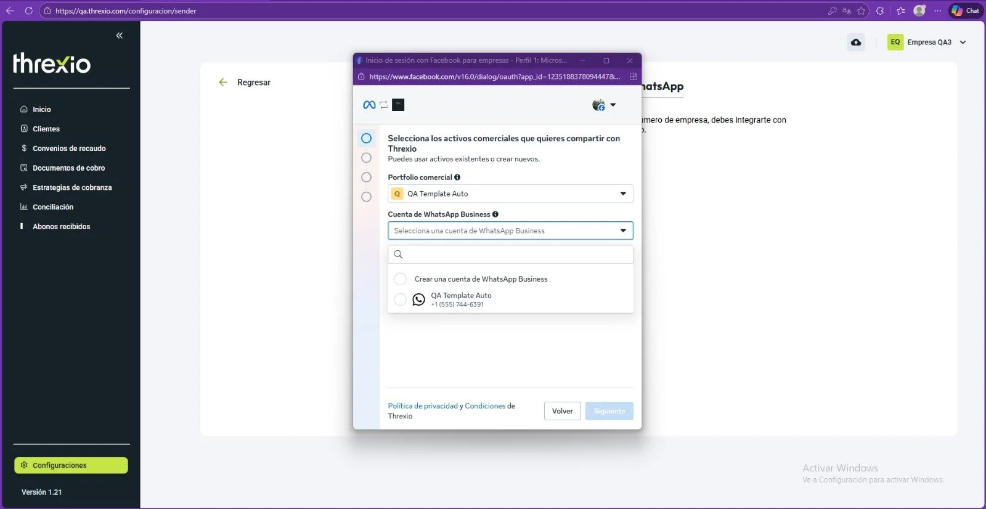Viewport: 986px width, 509px height.
Task: Click the Regresar back link
Action: (245, 82)
